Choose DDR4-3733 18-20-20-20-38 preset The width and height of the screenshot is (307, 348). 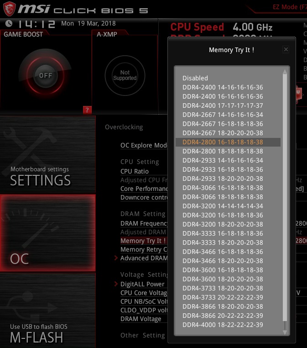click(x=223, y=288)
